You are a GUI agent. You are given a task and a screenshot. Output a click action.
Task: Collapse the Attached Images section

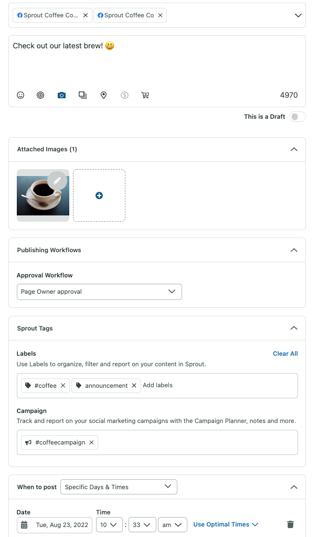(294, 149)
